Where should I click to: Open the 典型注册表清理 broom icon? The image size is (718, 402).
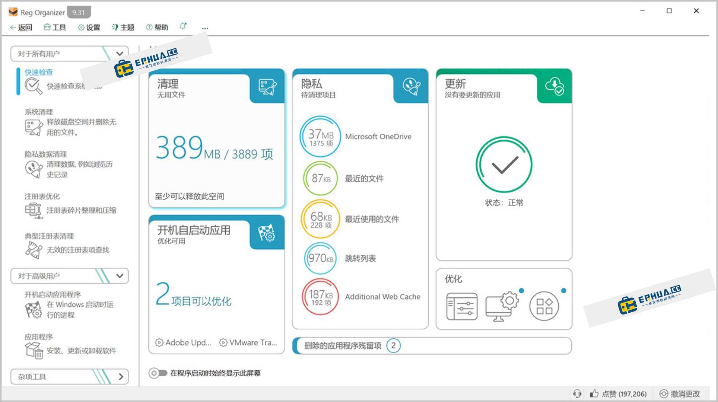click(33, 249)
